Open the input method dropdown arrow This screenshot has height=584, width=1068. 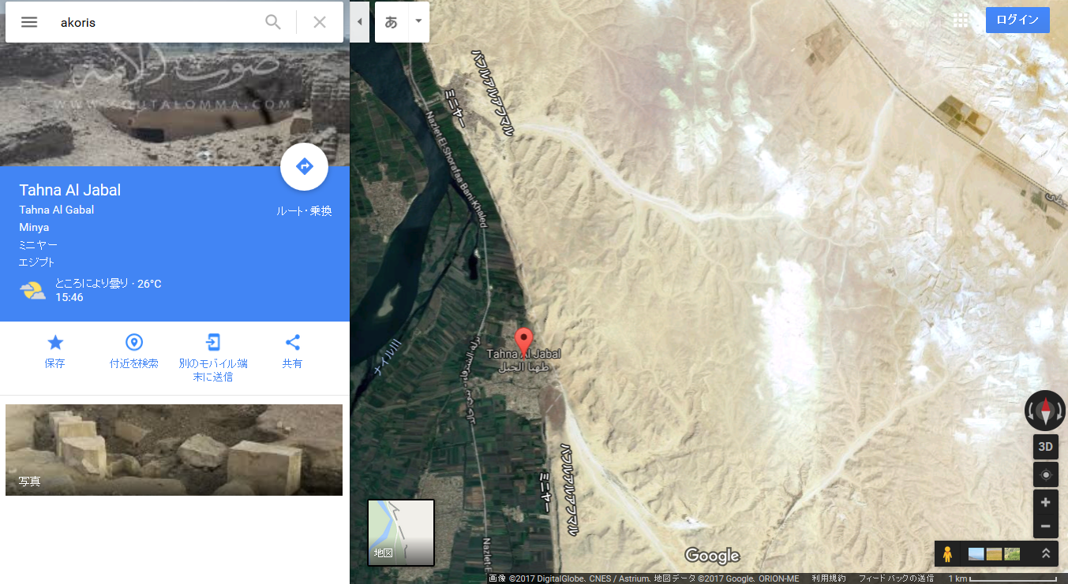click(418, 21)
